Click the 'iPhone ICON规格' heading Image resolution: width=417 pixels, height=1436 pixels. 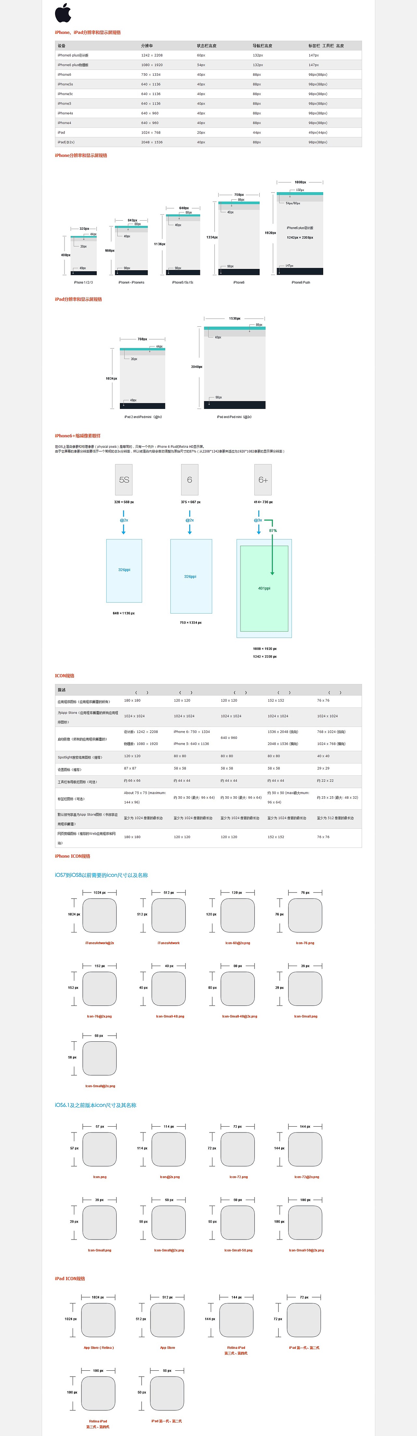tap(72, 856)
